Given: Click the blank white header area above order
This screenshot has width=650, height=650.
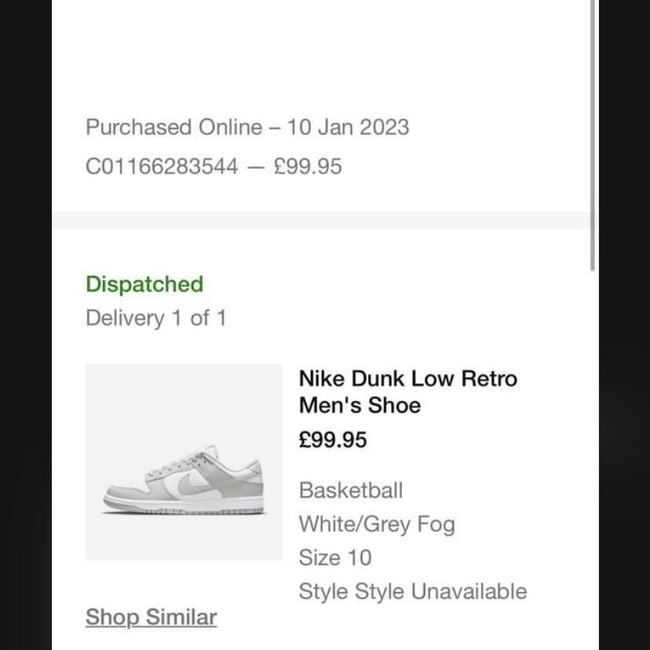Looking at the screenshot, I should (x=320, y=51).
